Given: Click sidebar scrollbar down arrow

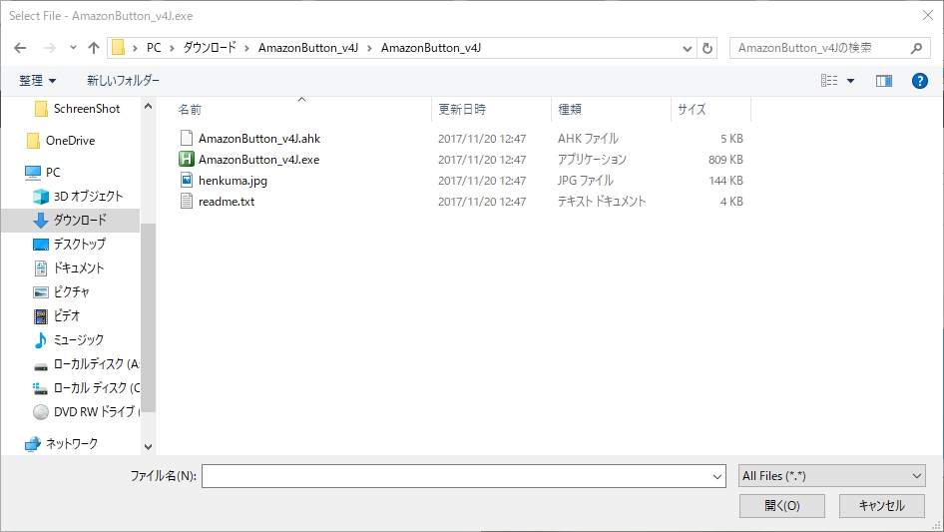Looking at the screenshot, I should 148,446.
